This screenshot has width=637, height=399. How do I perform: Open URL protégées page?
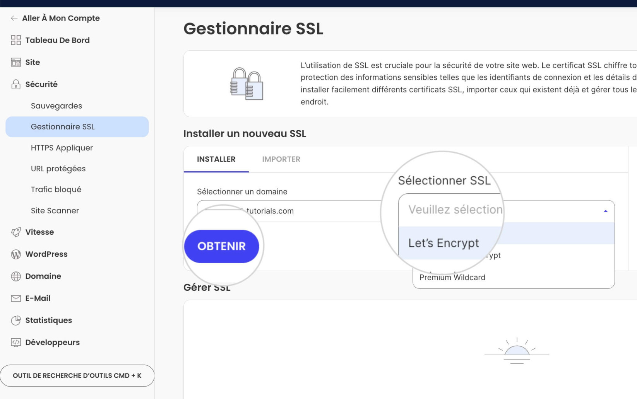coord(58,169)
